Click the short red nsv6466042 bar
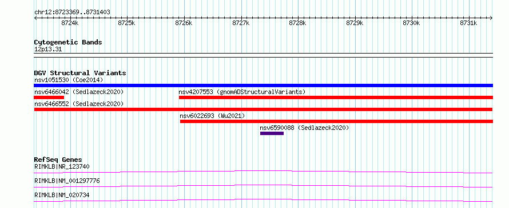 49,97
